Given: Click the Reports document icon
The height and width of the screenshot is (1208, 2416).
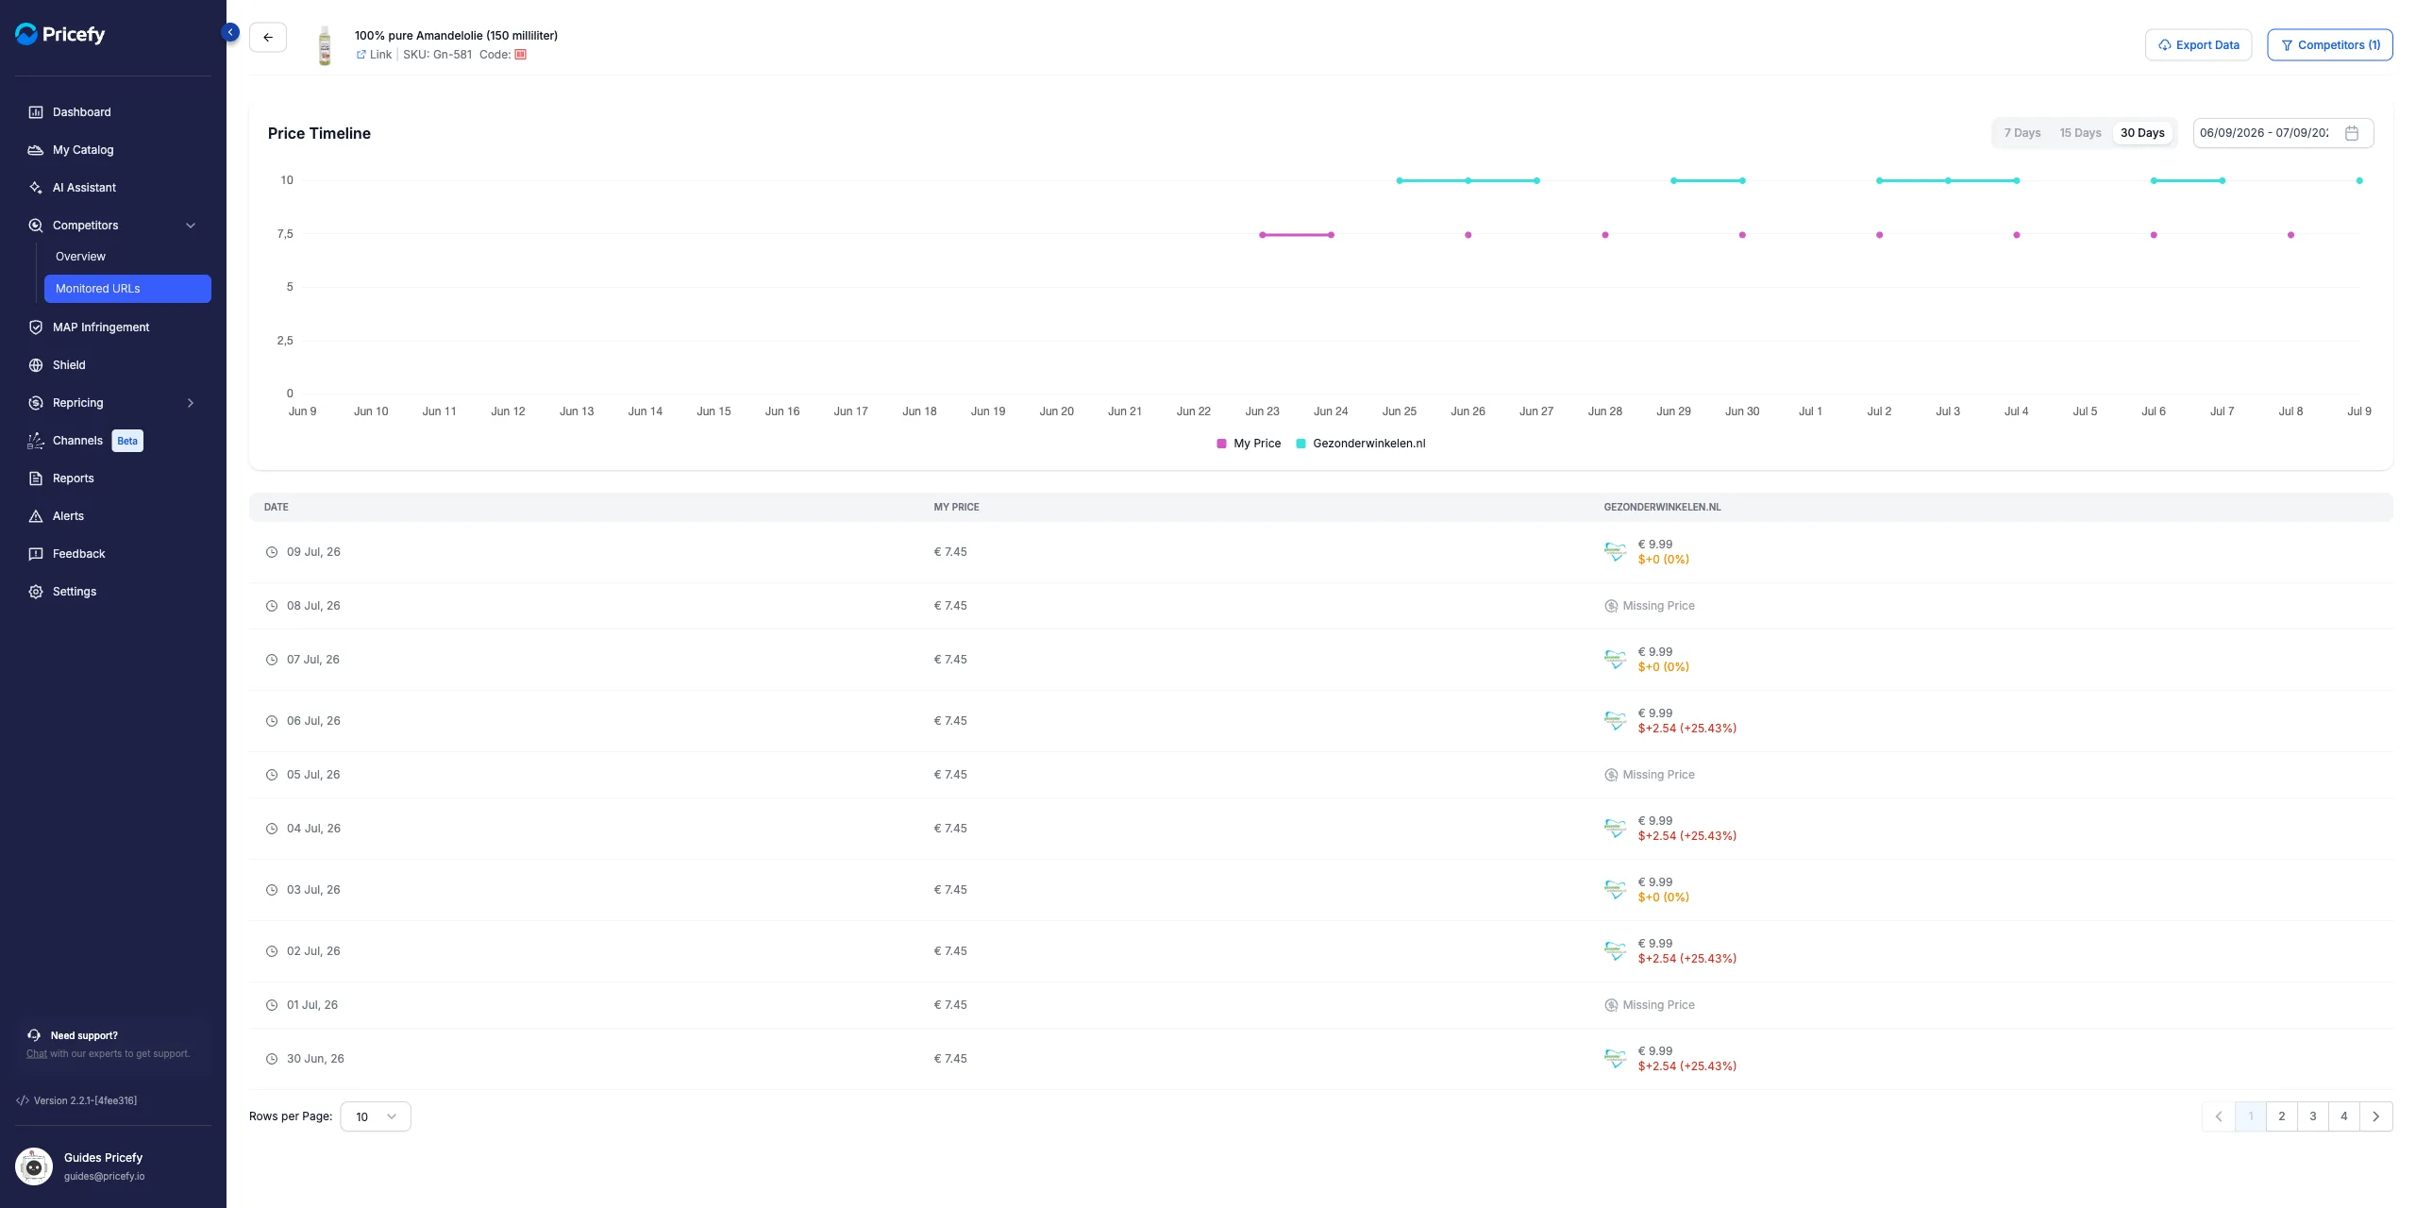Looking at the screenshot, I should click(x=36, y=478).
